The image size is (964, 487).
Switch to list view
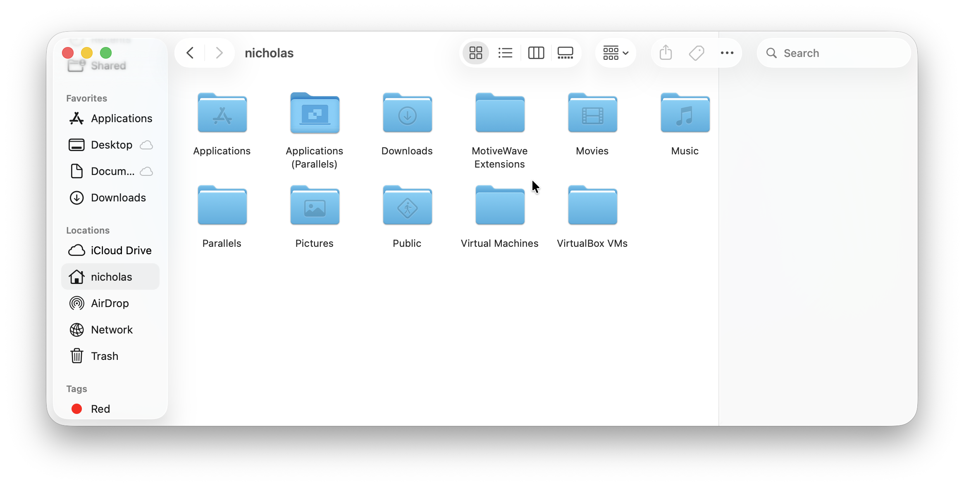click(505, 53)
